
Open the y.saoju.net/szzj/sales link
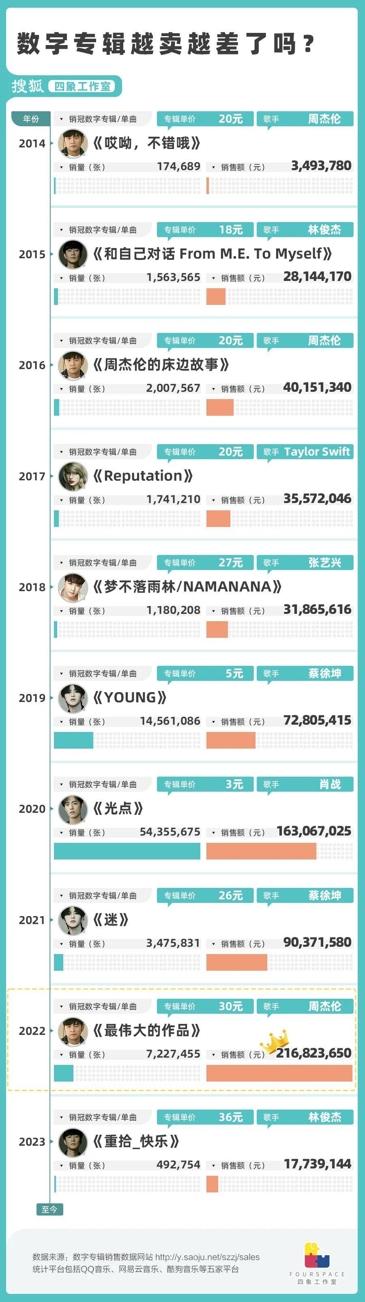[208, 1257]
